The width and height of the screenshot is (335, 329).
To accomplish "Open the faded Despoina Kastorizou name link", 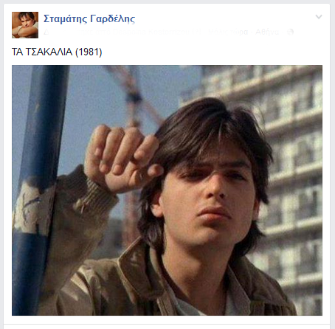I will (x=151, y=32).
